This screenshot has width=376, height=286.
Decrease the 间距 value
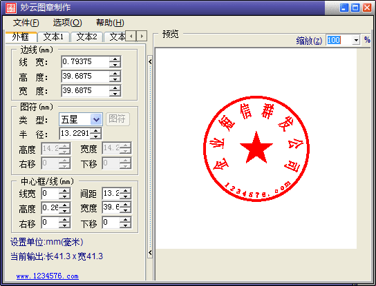pos(125,196)
